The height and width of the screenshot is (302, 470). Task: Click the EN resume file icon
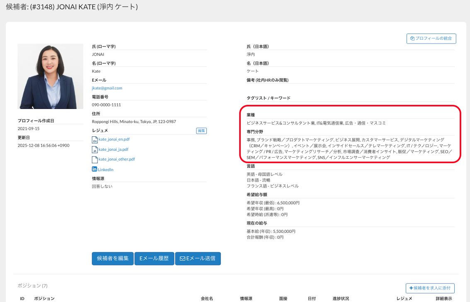[94, 140]
